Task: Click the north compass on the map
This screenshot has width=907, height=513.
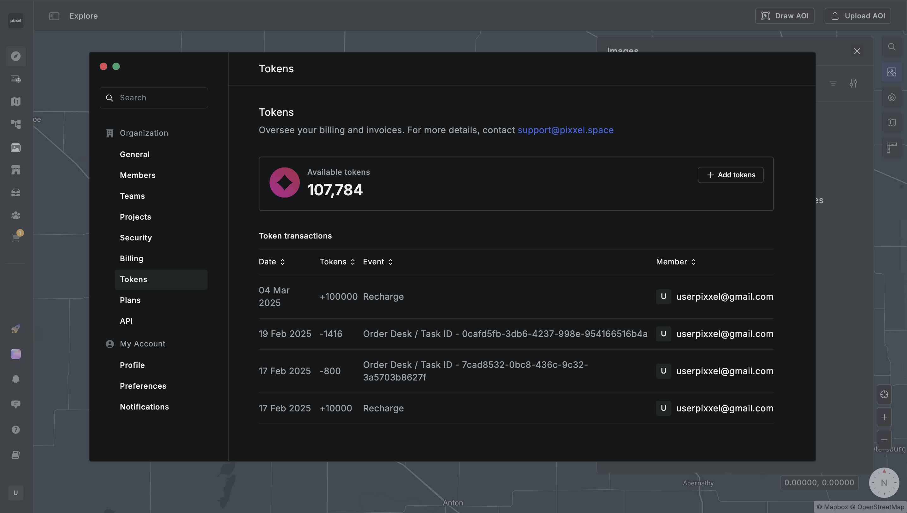Action: [x=884, y=482]
